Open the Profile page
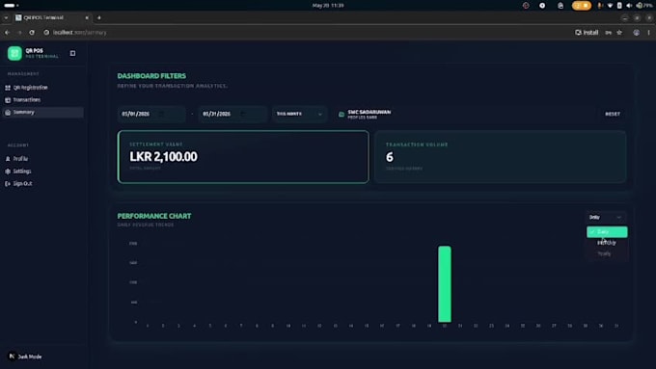656x369 pixels. 43,159
